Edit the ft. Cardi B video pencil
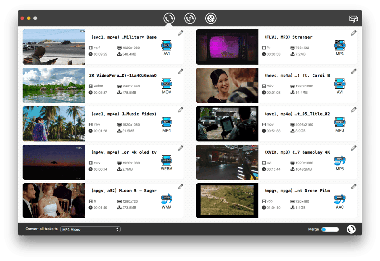 [x=354, y=71]
